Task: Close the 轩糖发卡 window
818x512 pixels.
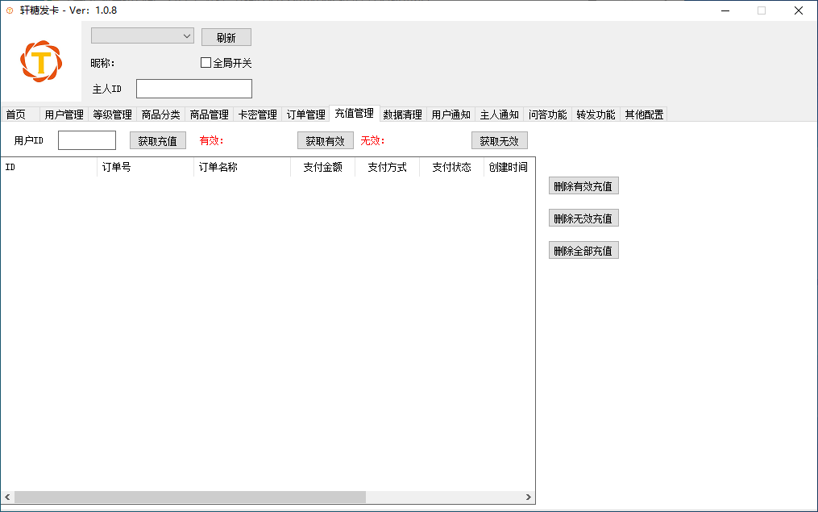Action: (x=798, y=10)
